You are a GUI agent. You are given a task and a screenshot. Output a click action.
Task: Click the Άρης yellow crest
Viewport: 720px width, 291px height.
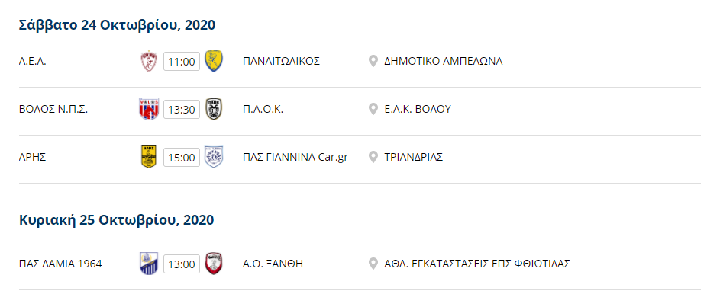[x=149, y=157]
